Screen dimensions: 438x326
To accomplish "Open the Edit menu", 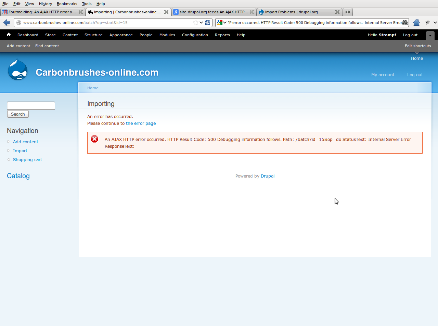I will pyautogui.click(x=17, y=4).
